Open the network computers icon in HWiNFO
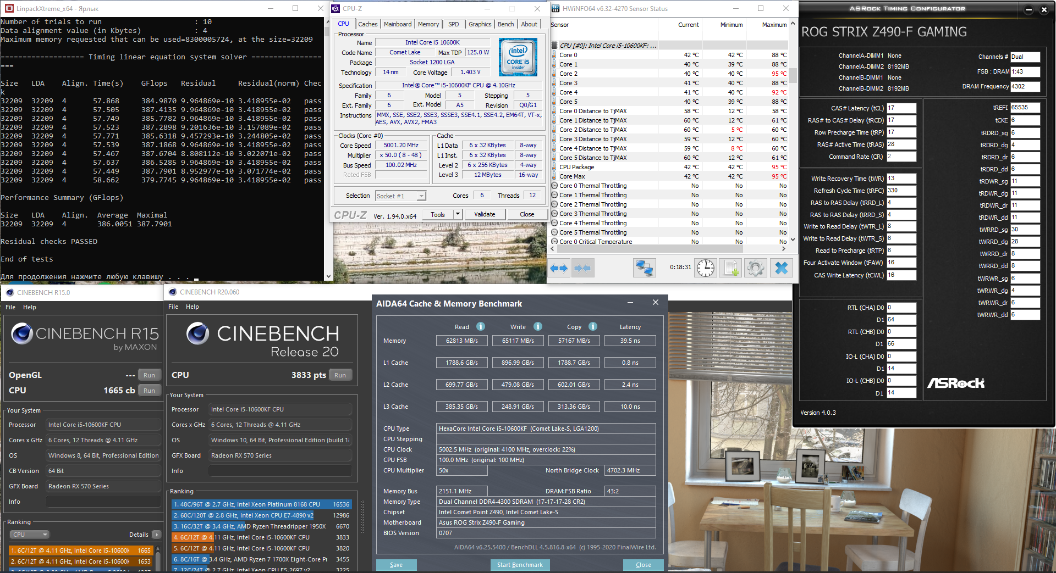 pyautogui.click(x=644, y=268)
